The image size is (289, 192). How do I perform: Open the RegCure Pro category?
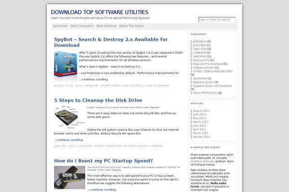click(201, 60)
